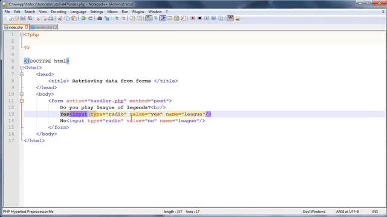Toggle synchronized vertical scrolling icon
This screenshot has width=387, height=217.
click(132, 19)
